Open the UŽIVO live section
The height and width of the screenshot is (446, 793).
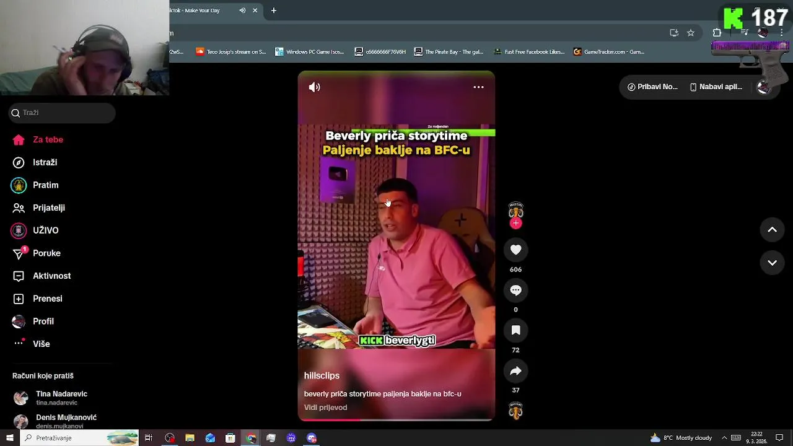coord(36,230)
